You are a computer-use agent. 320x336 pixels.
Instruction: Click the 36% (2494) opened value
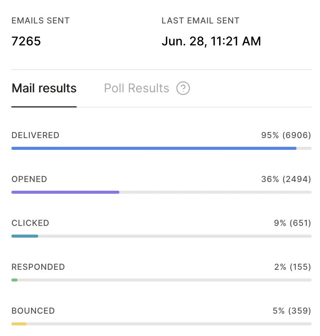286,179
